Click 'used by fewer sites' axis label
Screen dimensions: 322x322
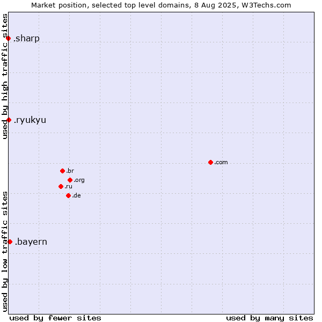coord(55,318)
